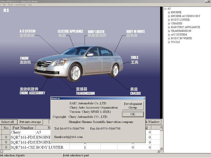Select ENGINE in the parts tree

(x=176, y=12)
